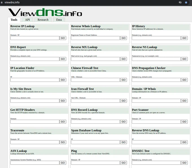Viewport: 192px width, 168px height.
Task: Focus the Traceroute Domain/IP field
Action: point(35,142)
